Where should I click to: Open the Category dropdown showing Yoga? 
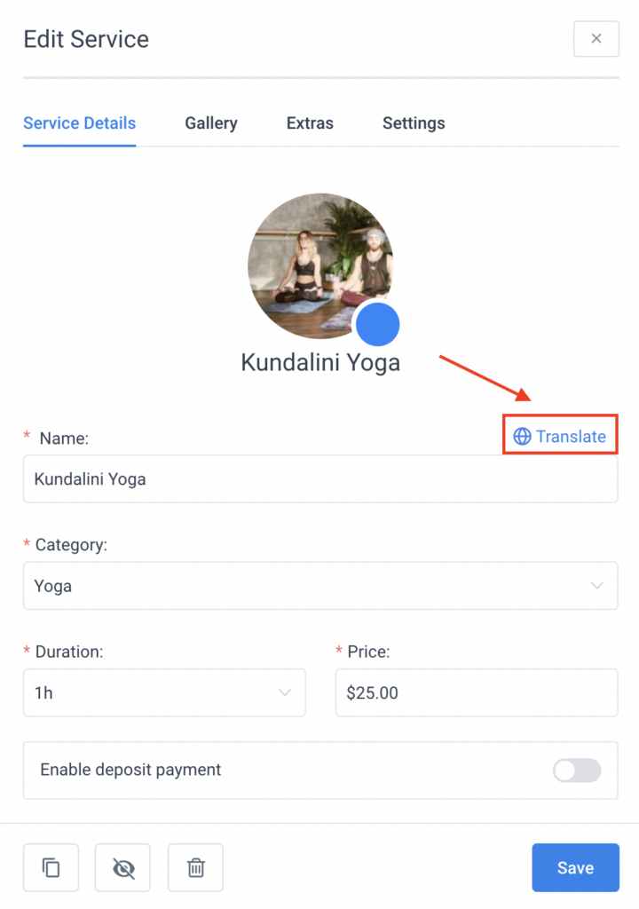coord(319,586)
